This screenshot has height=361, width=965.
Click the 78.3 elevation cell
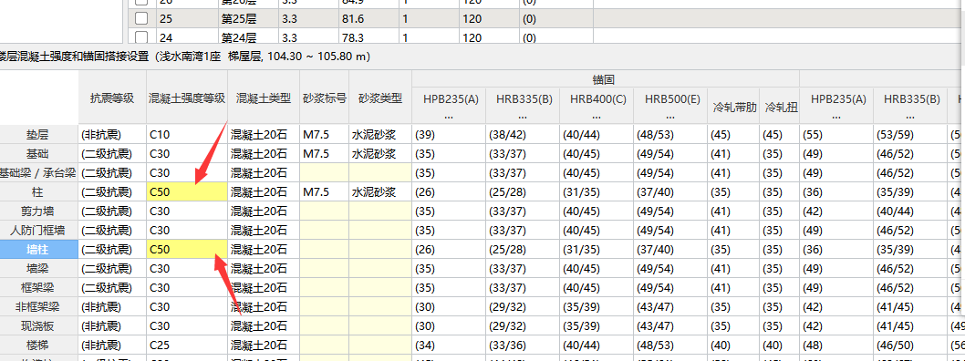pyautogui.click(x=368, y=36)
